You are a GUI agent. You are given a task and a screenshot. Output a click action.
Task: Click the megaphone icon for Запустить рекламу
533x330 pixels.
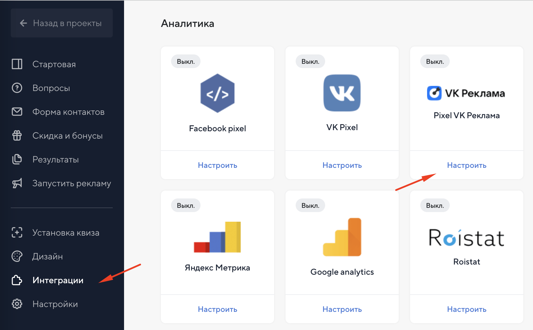point(17,183)
